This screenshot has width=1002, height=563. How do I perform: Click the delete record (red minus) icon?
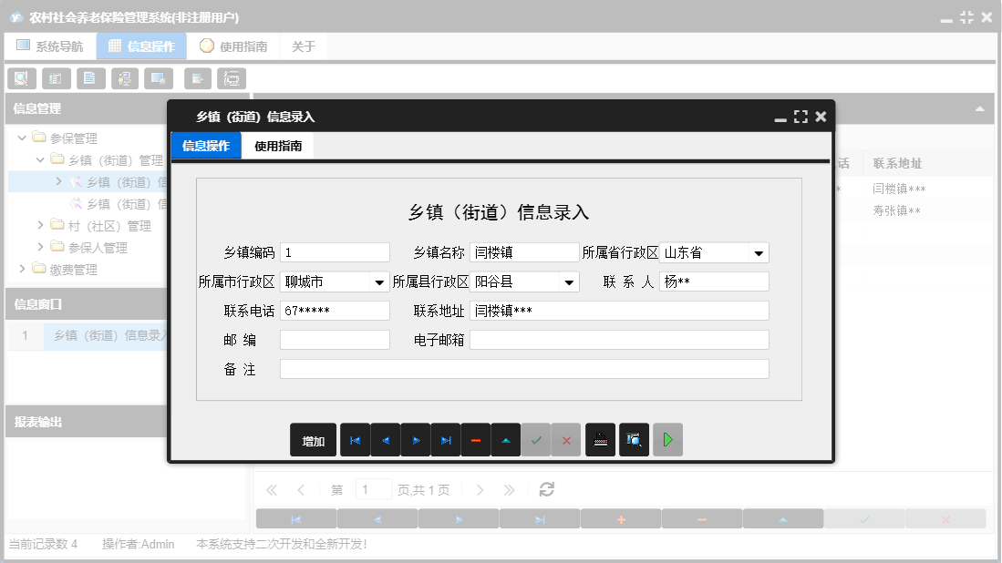476,439
